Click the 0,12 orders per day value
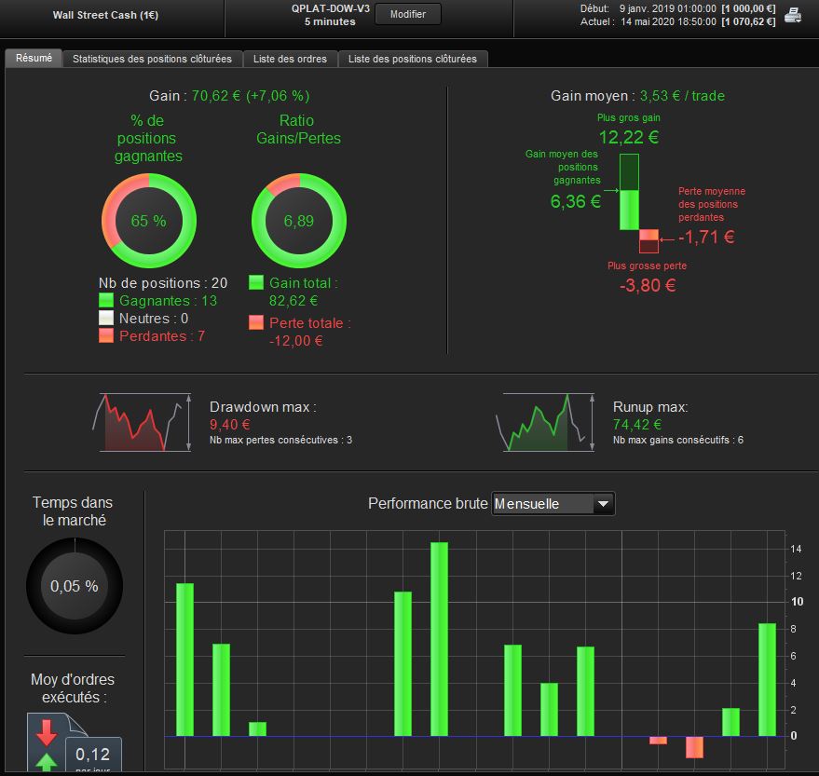 (93, 754)
